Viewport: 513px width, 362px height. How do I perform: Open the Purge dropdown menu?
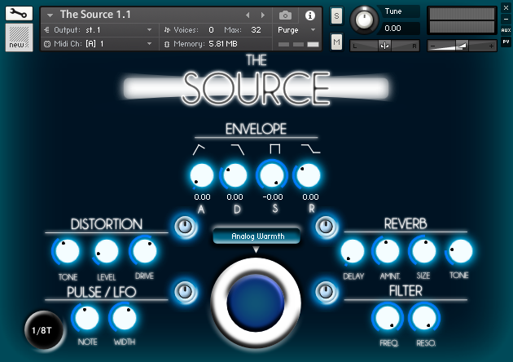point(296,29)
